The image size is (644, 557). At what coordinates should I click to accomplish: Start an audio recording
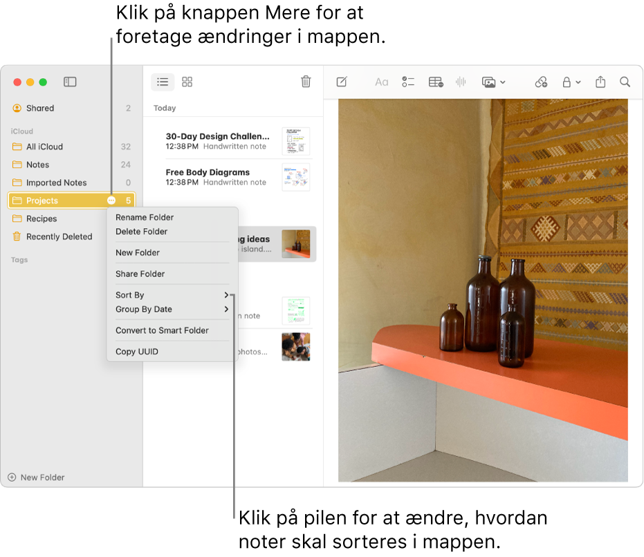coord(461,82)
